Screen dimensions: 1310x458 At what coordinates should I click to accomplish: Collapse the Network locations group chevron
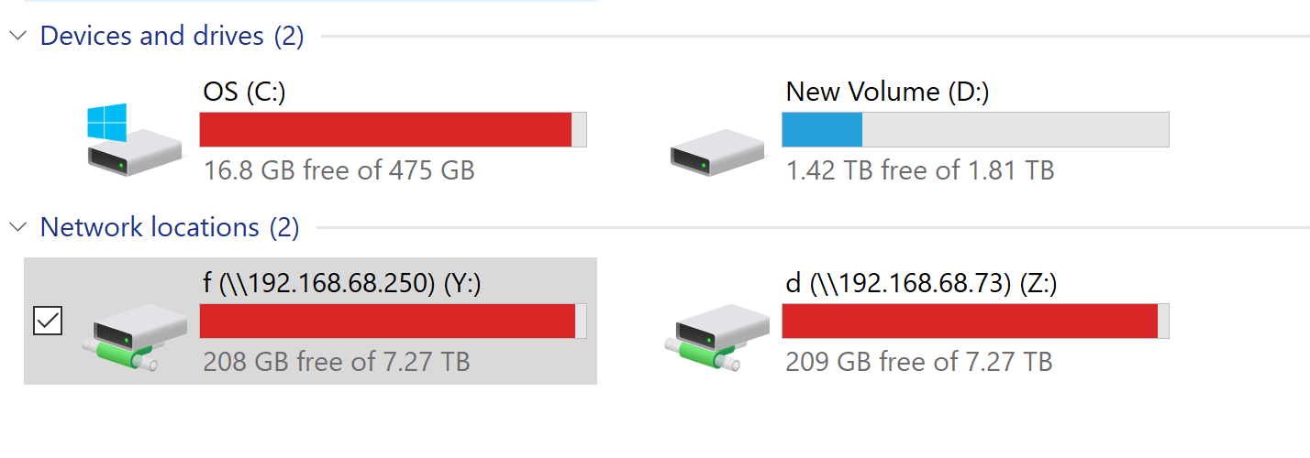pyautogui.click(x=17, y=226)
